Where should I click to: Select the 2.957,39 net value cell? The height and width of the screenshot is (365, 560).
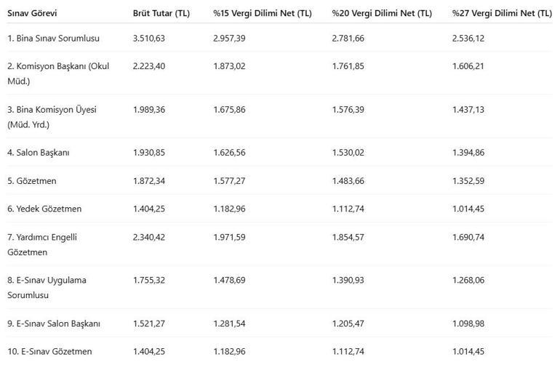coord(229,39)
